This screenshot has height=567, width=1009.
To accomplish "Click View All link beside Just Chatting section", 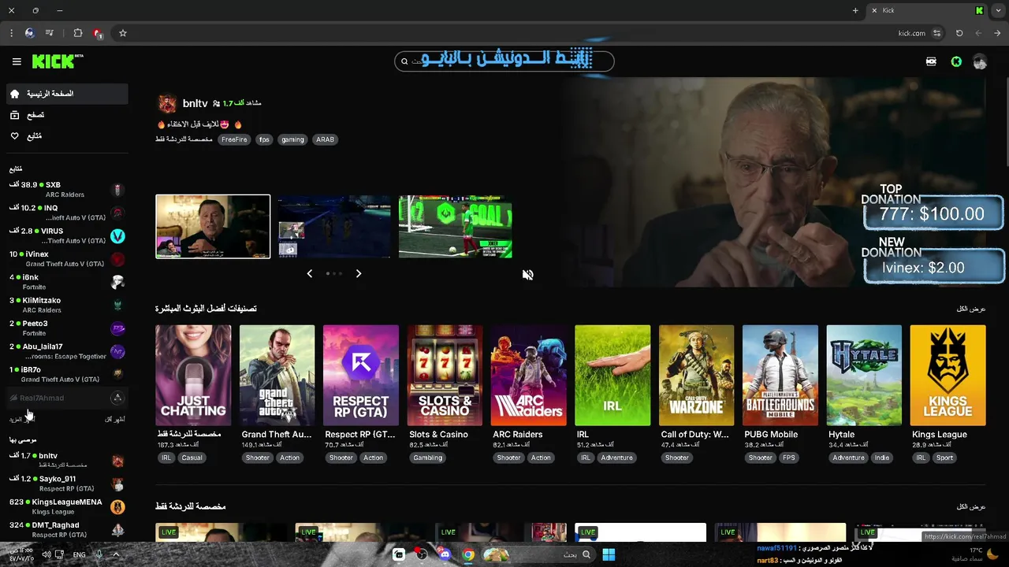I will coord(971,506).
